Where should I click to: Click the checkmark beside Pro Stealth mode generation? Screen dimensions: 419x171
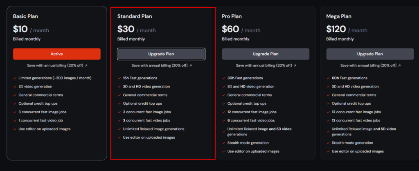224,143
